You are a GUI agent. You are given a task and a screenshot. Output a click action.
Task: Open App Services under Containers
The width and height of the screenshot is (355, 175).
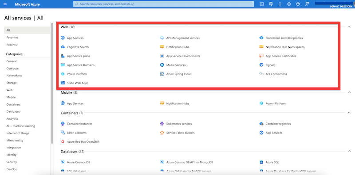click(x=274, y=133)
